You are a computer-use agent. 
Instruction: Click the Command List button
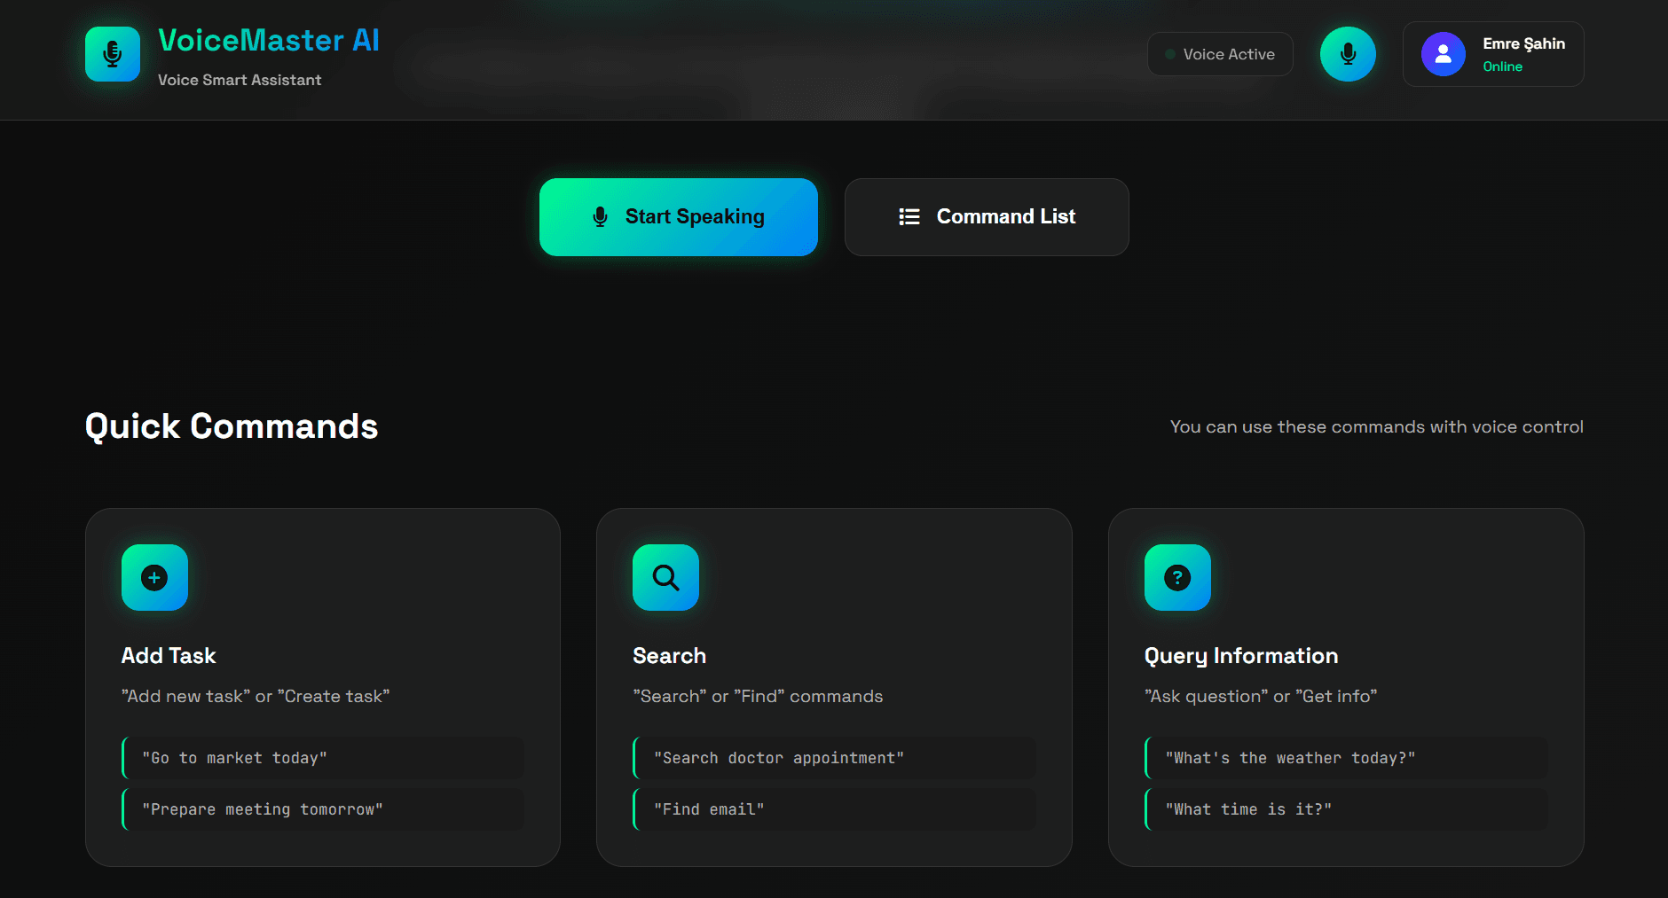click(x=987, y=216)
